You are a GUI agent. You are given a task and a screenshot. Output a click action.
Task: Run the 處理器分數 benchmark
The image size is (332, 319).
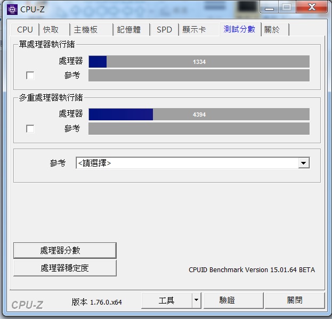coord(65,250)
